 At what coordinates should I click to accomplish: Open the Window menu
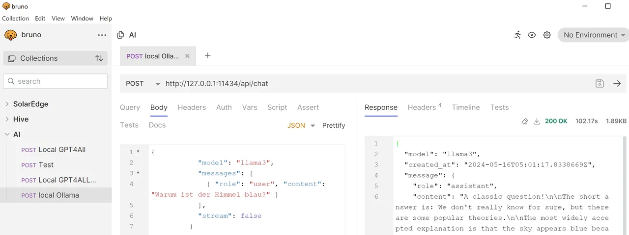point(82,18)
